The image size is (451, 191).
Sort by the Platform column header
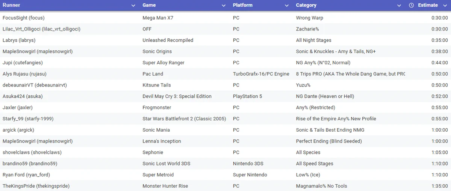(x=243, y=5)
